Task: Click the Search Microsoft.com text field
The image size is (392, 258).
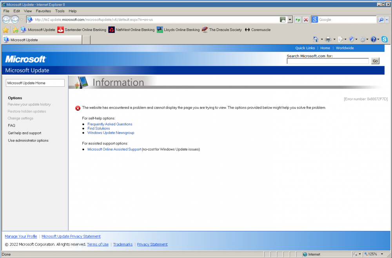Action: [x=328, y=61]
